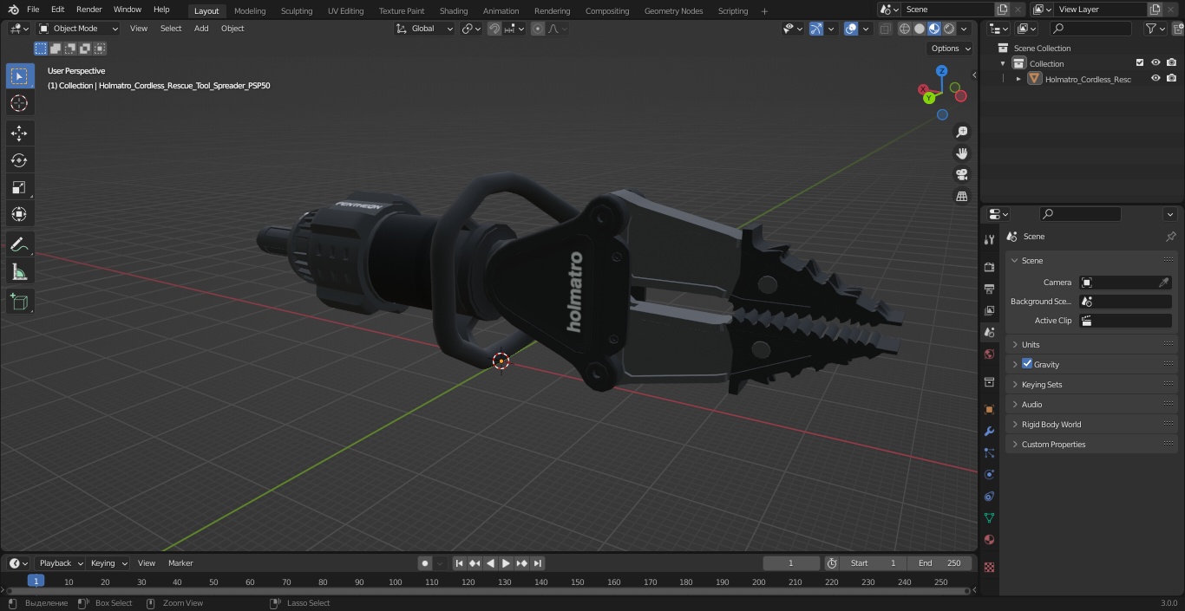The height and width of the screenshot is (611, 1185).
Task: Open the Render menu
Action: click(x=89, y=10)
